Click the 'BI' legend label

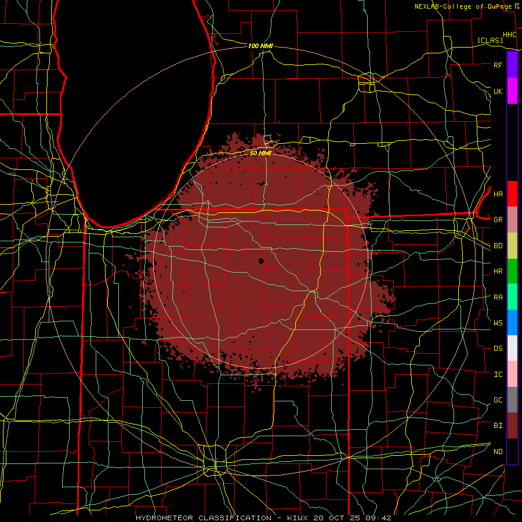tap(498, 426)
